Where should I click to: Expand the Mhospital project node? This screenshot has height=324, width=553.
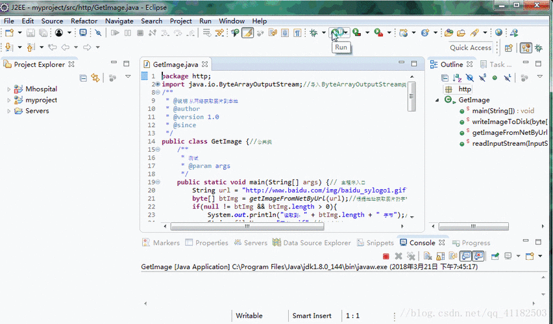coord(9,89)
